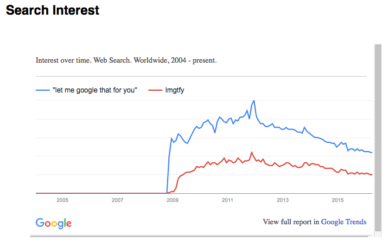Click the red legend line marker
This screenshot has width=387, height=243.
coord(155,90)
